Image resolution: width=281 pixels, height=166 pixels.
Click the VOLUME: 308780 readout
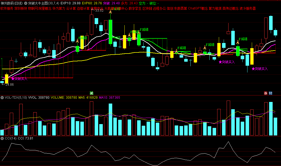[x=64, y=98]
